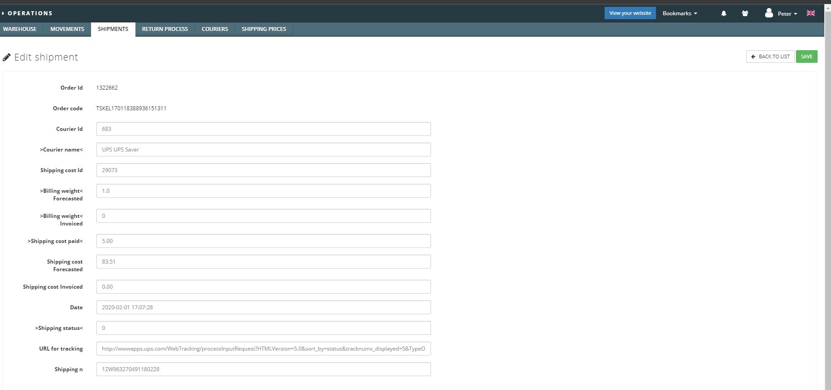Edit the Courier name field UPS UPS Saver
The height and width of the screenshot is (390, 831).
click(263, 150)
